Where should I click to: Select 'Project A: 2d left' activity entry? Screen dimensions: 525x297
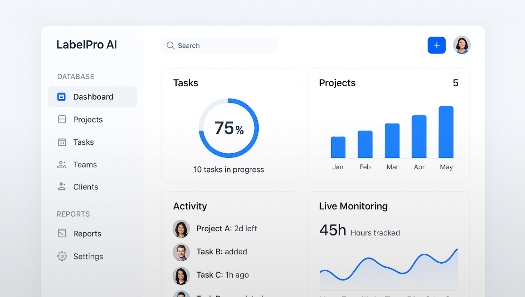coord(227,228)
